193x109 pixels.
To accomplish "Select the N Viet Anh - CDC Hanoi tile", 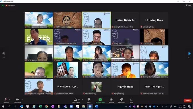I will tap(67, 87).
